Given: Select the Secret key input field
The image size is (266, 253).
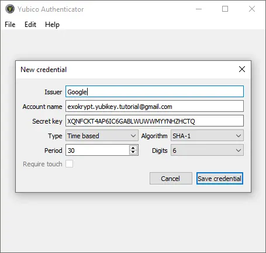Looking at the screenshot, I should click(154, 121).
